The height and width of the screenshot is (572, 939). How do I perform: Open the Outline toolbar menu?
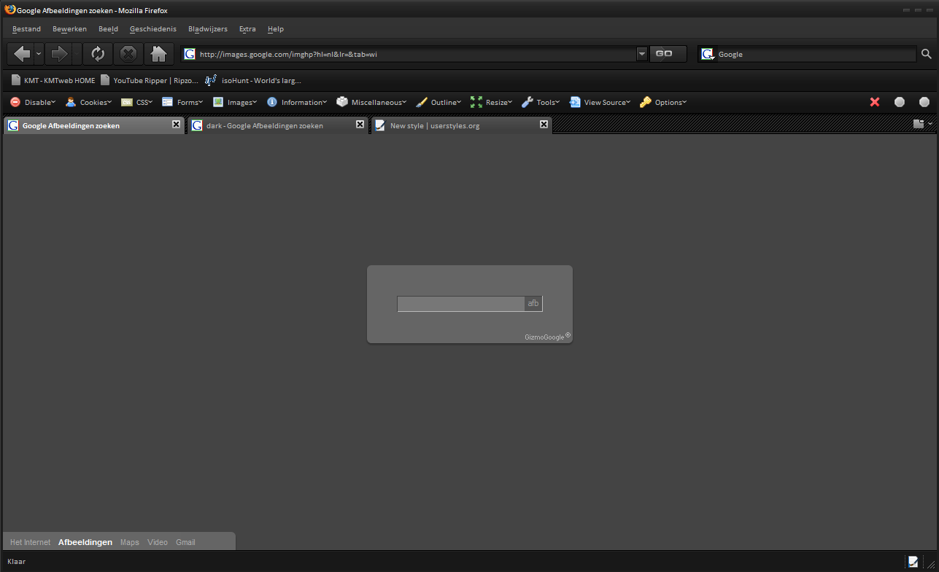(438, 103)
